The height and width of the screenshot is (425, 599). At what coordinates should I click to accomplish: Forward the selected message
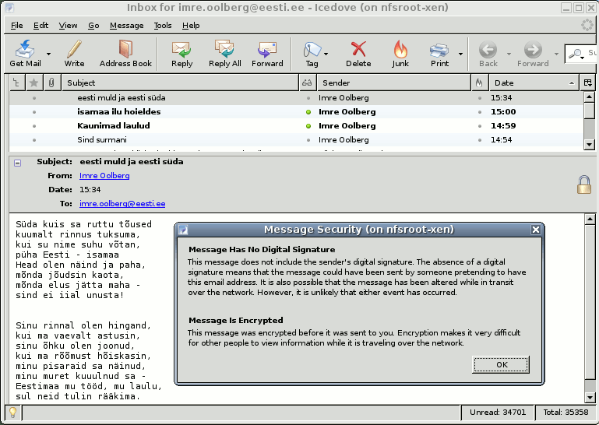[267, 54]
